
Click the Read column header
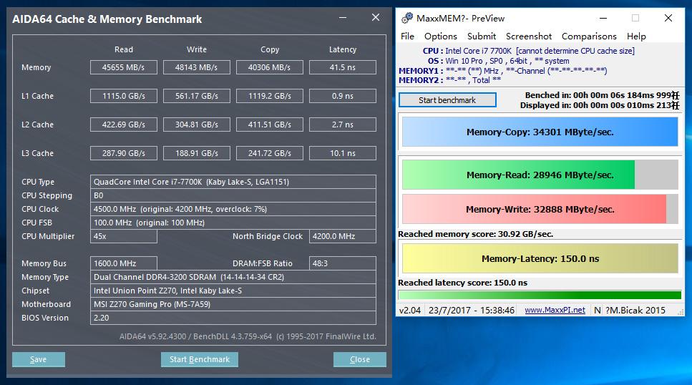pyautogui.click(x=124, y=49)
